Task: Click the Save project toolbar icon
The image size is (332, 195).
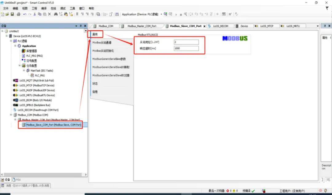Action: click(12, 14)
